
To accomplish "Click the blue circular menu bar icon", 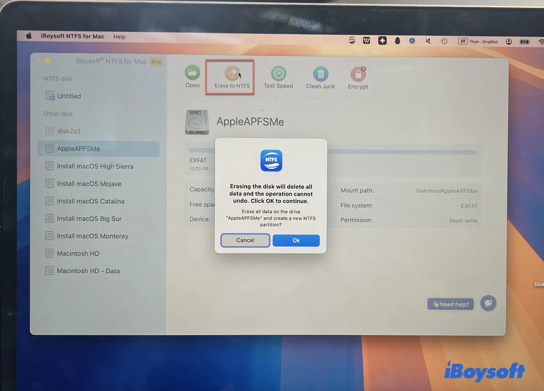I will (412, 41).
